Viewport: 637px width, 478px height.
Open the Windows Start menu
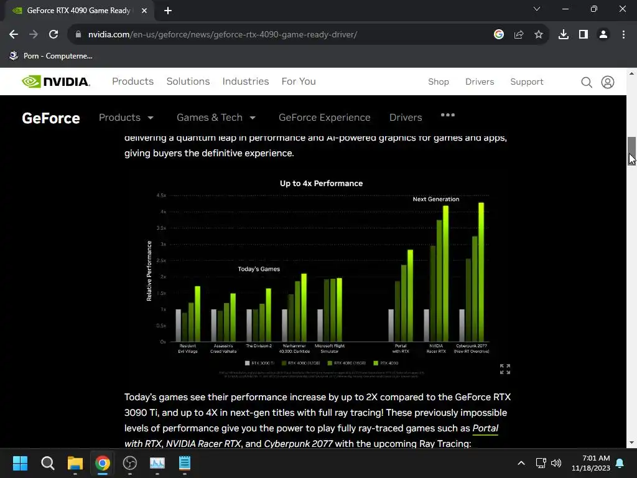tap(20, 463)
